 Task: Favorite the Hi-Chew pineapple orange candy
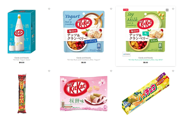tap(173, 71)
